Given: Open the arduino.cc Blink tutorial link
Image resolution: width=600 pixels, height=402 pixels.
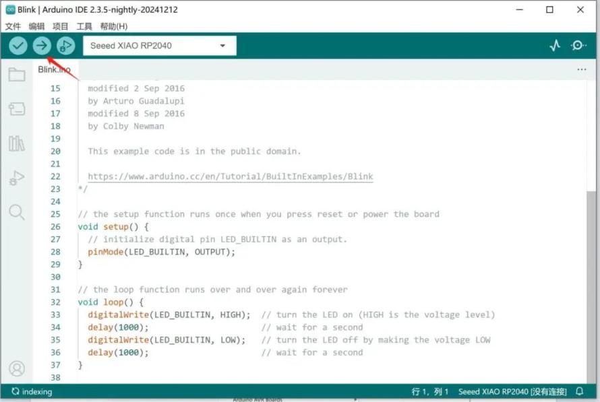Looking at the screenshot, I should click(x=231, y=176).
